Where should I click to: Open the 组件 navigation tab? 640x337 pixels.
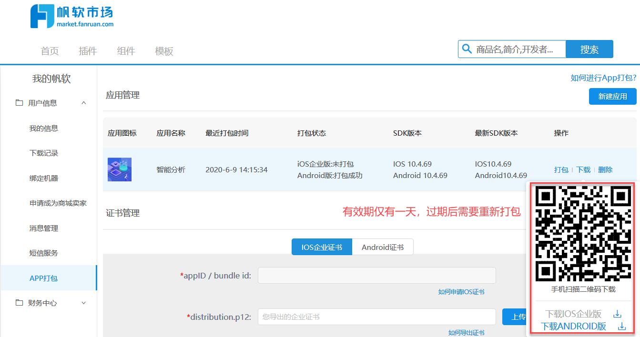[x=126, y=51]
